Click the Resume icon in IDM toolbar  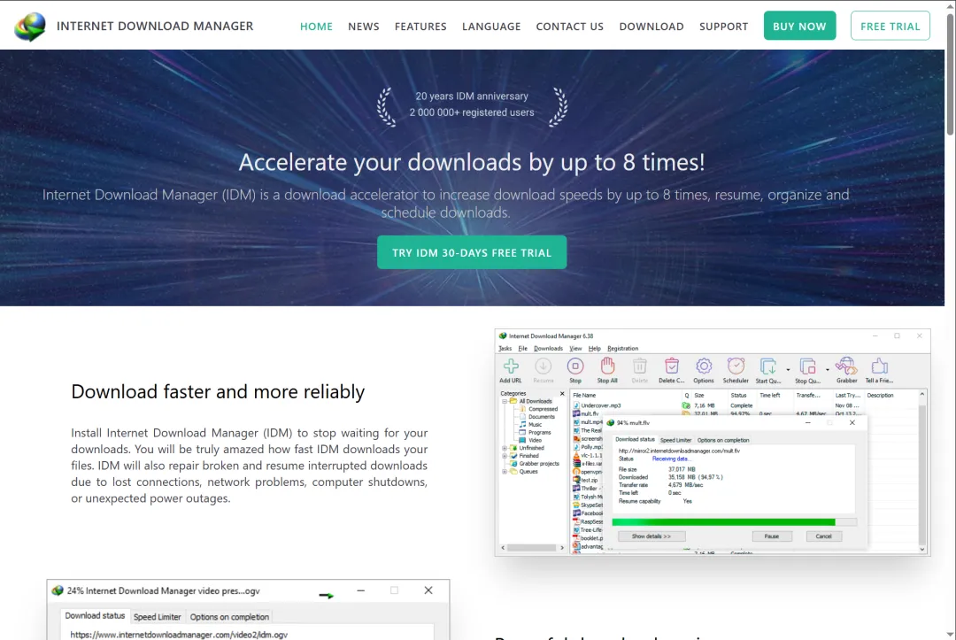pyautogui.click(x=543, y=370)
